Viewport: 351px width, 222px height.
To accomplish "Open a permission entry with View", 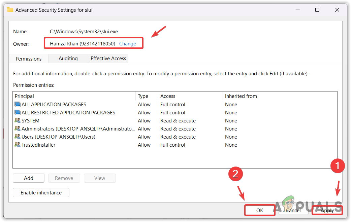I will [100, 178].
